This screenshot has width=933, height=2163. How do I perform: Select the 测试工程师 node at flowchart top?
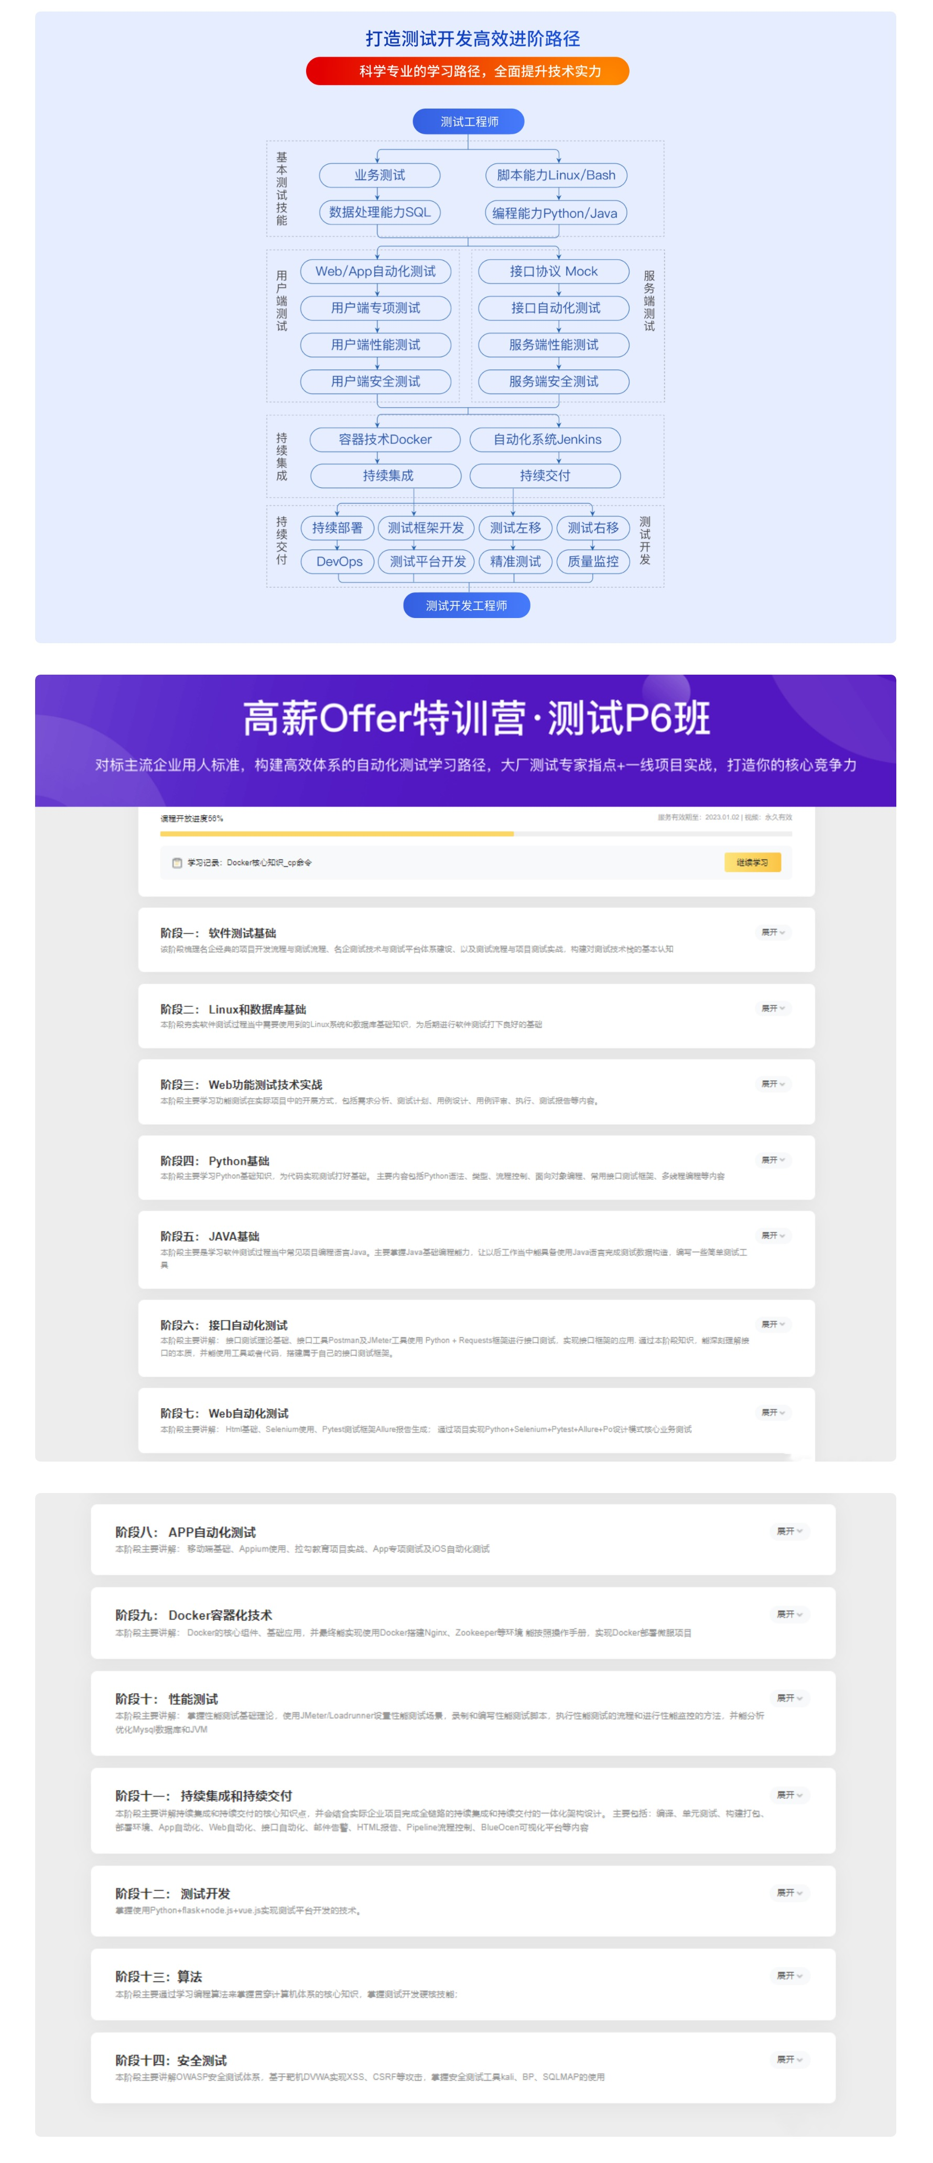click(468, 122)
